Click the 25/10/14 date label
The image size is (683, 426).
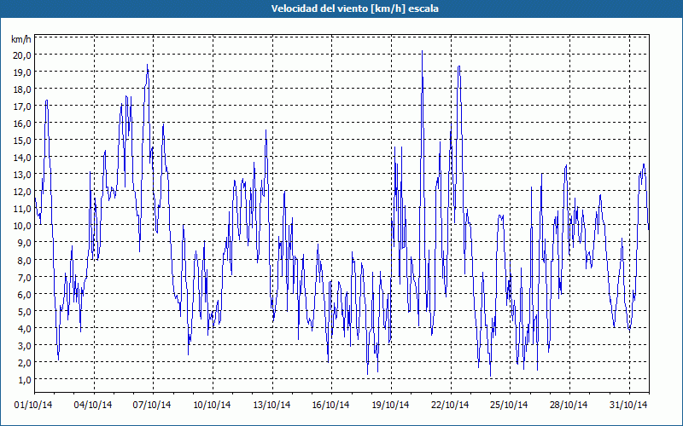pos(509,406)
